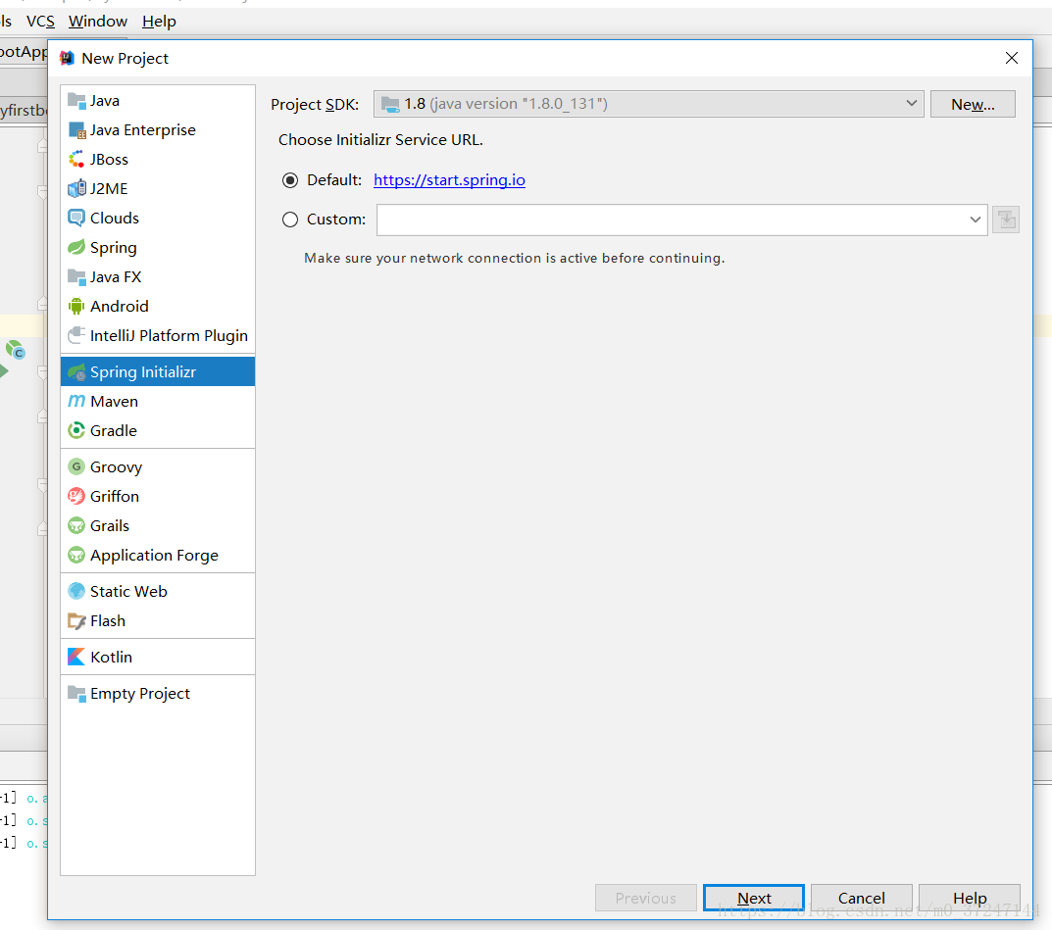
Task: Click the IntelliJ Platform Plugin icon
Action: (76, 335)
